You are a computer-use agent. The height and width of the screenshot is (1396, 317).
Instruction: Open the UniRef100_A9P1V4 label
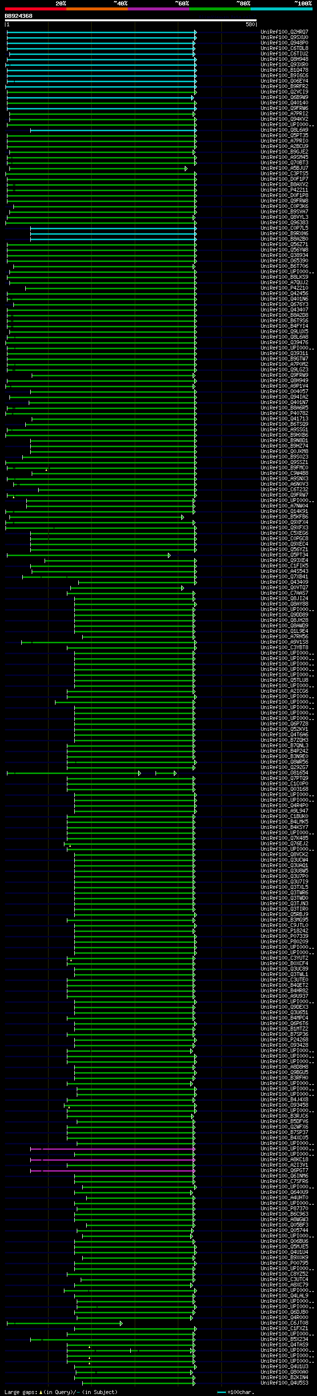coord(284,386)
